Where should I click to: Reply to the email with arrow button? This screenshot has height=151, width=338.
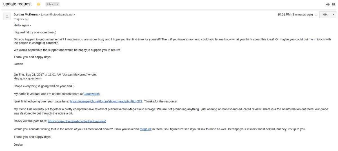pyautogui.click(x=325, y=14)
